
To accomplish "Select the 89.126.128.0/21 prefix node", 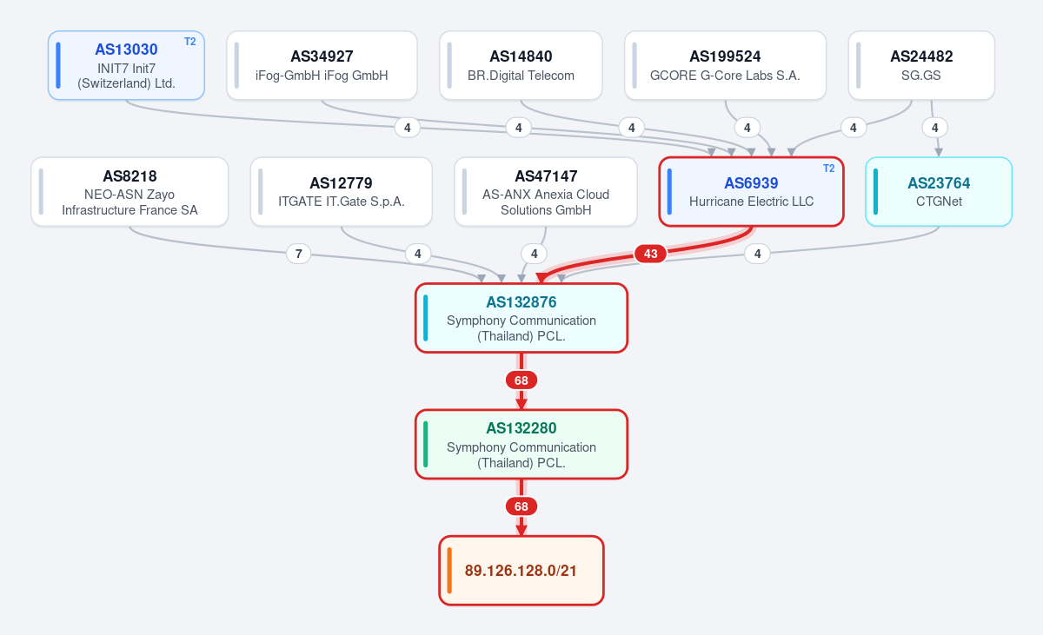I will [521, 571].
